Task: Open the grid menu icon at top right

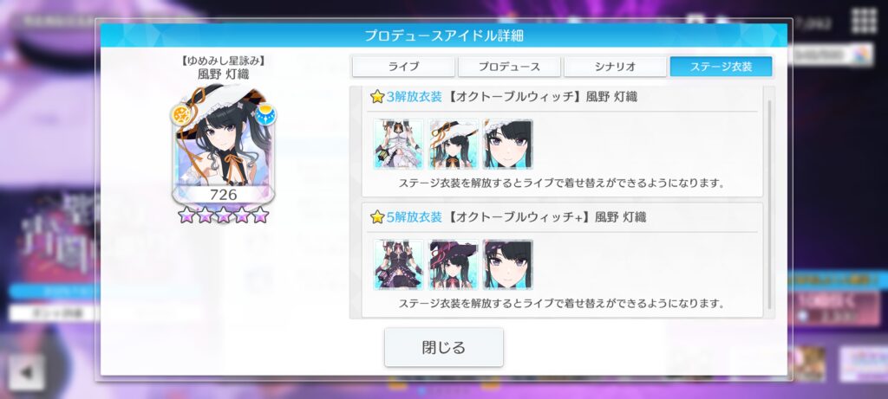Action: coord(865,22)
